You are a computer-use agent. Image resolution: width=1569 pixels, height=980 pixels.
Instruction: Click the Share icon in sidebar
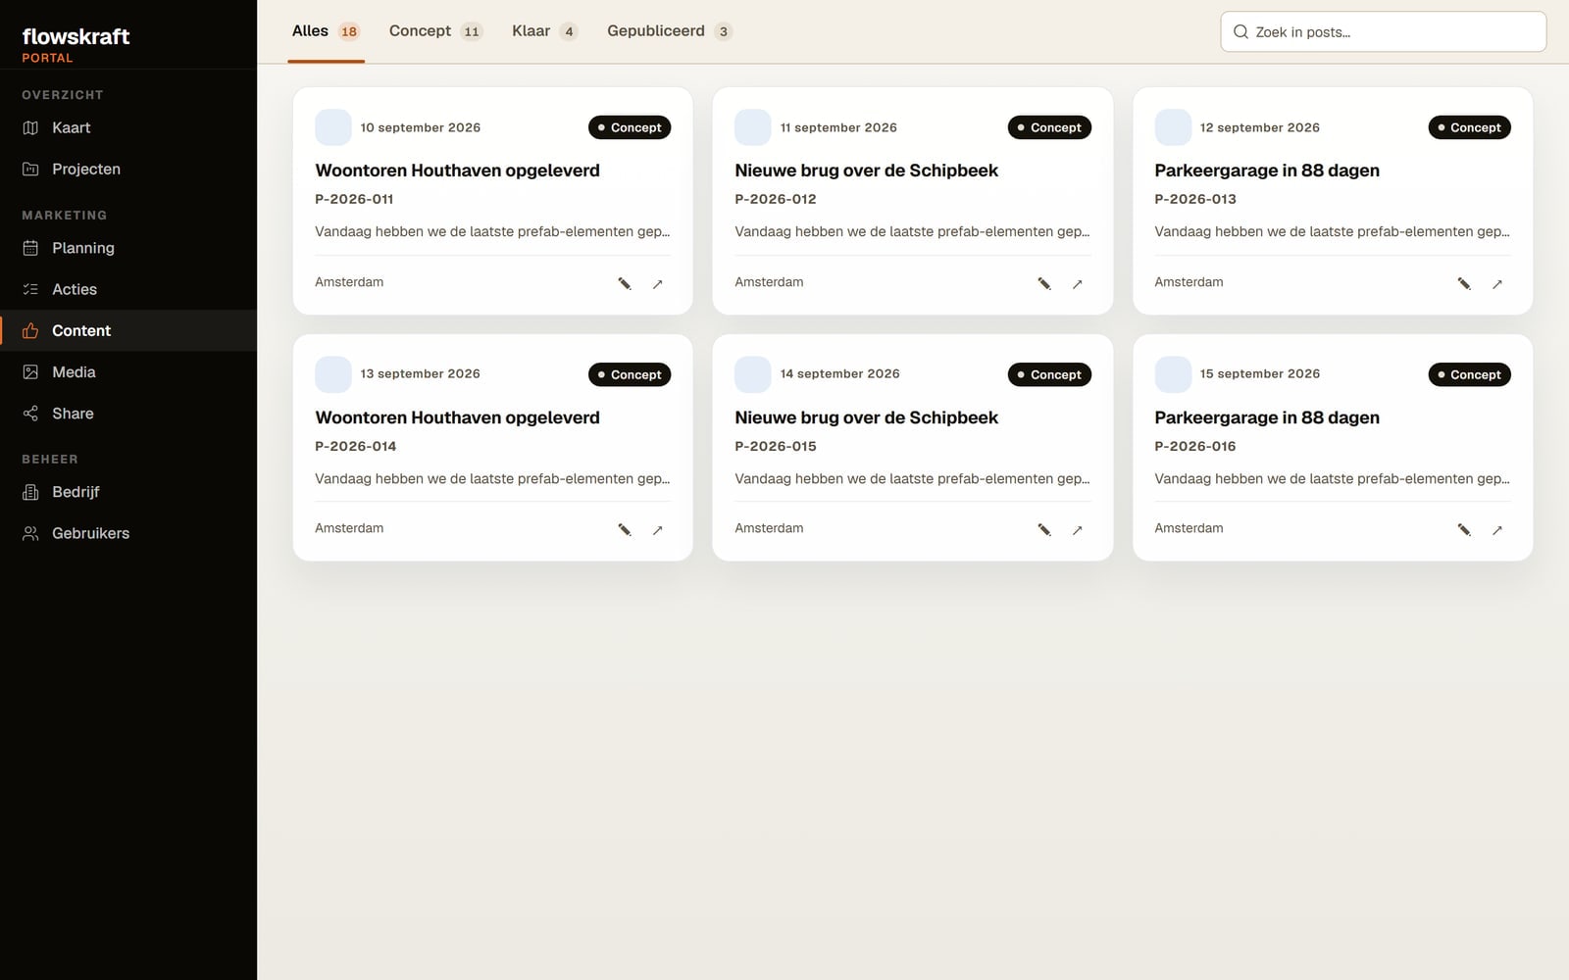(x=30, y=414)
